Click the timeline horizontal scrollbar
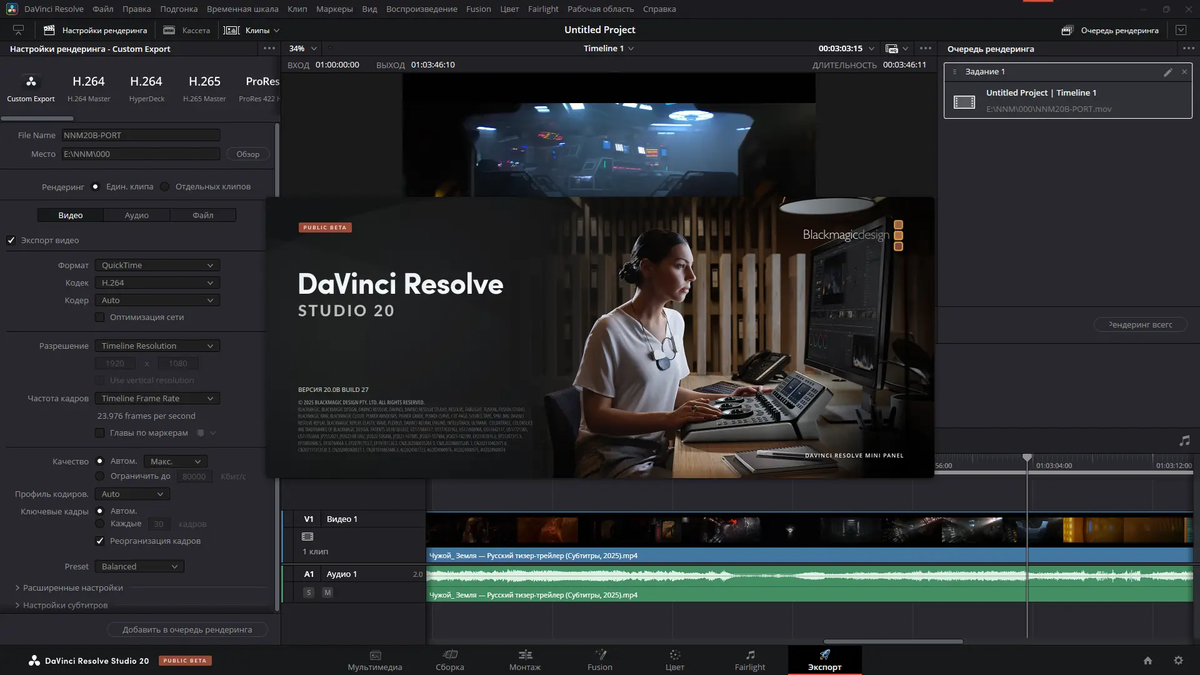1200x675 pixels. [892, 642]
